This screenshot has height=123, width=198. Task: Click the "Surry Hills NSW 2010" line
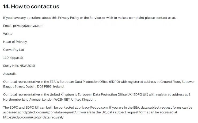click(19, 66)
